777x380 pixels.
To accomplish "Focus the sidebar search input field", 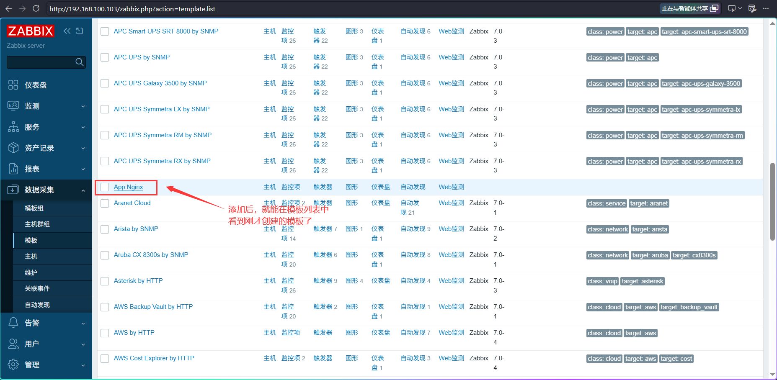I will tap(41, 62).
